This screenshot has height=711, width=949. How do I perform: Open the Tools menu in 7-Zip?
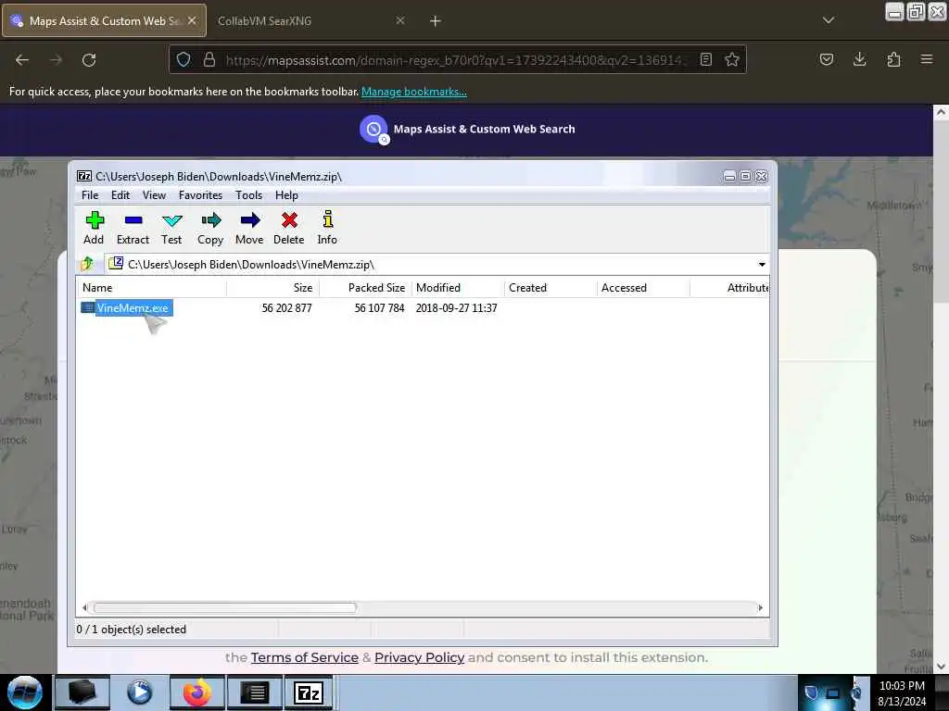248,195
